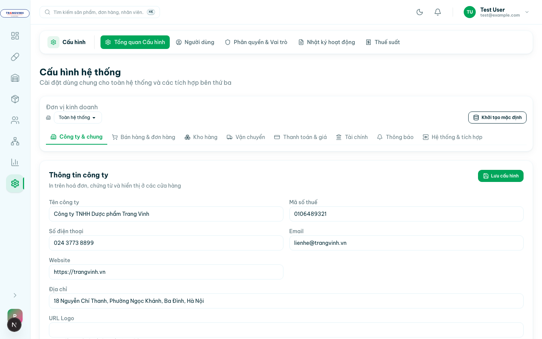Open the bar chart reports sidebar icon
This screenshot has width=542, height=339.
(15, 162)
